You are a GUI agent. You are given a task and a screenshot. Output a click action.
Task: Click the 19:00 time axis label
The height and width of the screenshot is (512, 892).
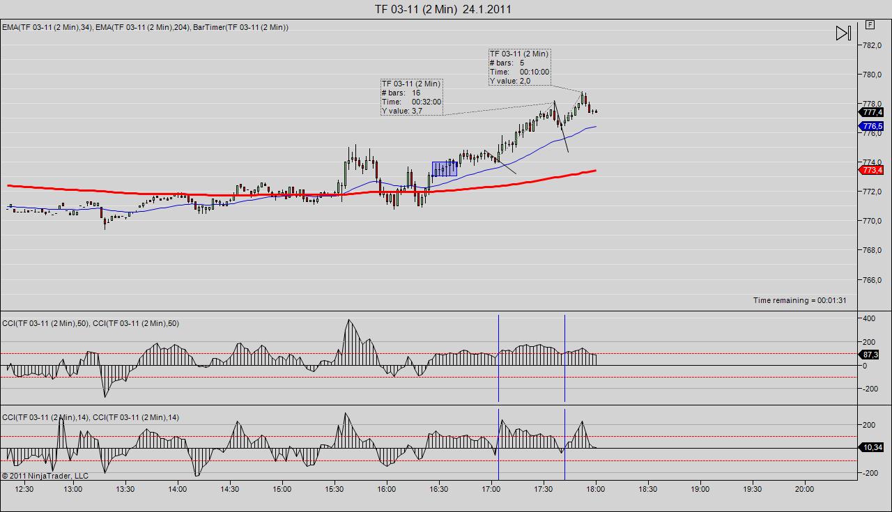click(x=700, y=489)
